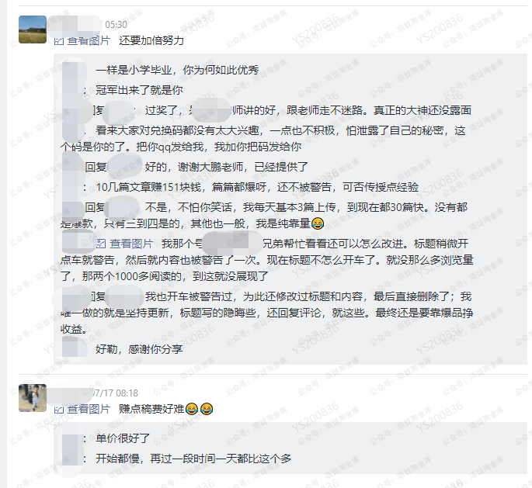Click comment 10几篇文章赚151块钱

[257, 187]
